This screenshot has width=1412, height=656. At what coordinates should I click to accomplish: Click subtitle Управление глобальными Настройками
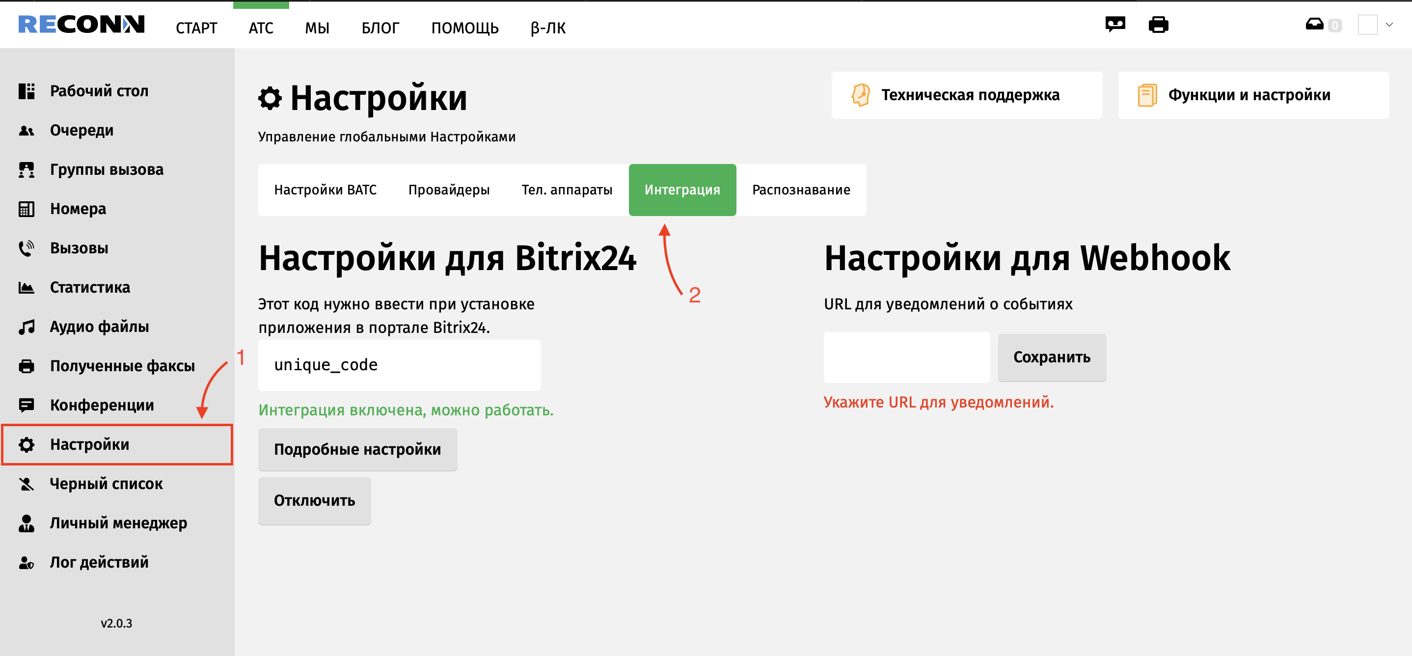click(387, 137)
